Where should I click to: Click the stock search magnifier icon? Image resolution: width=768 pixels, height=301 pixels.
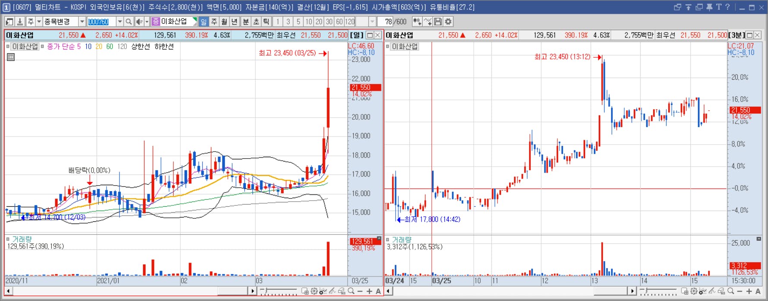click(129, 22)
